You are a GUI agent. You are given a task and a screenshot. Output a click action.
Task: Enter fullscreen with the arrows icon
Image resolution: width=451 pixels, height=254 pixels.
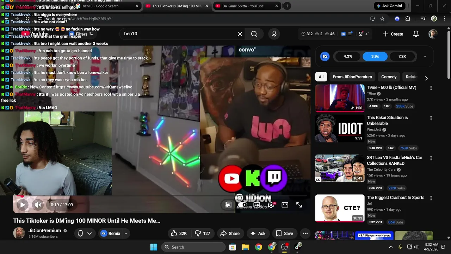point(299,205)
